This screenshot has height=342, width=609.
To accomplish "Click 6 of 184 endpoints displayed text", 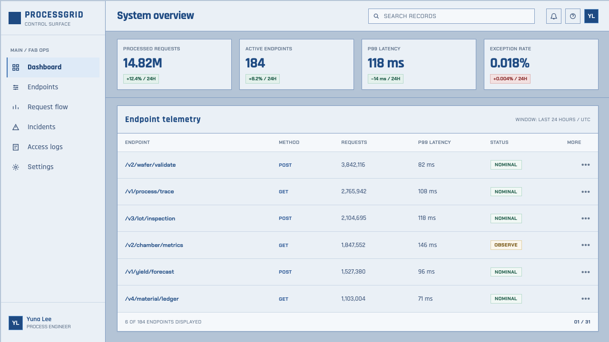I will click(163, 322).
